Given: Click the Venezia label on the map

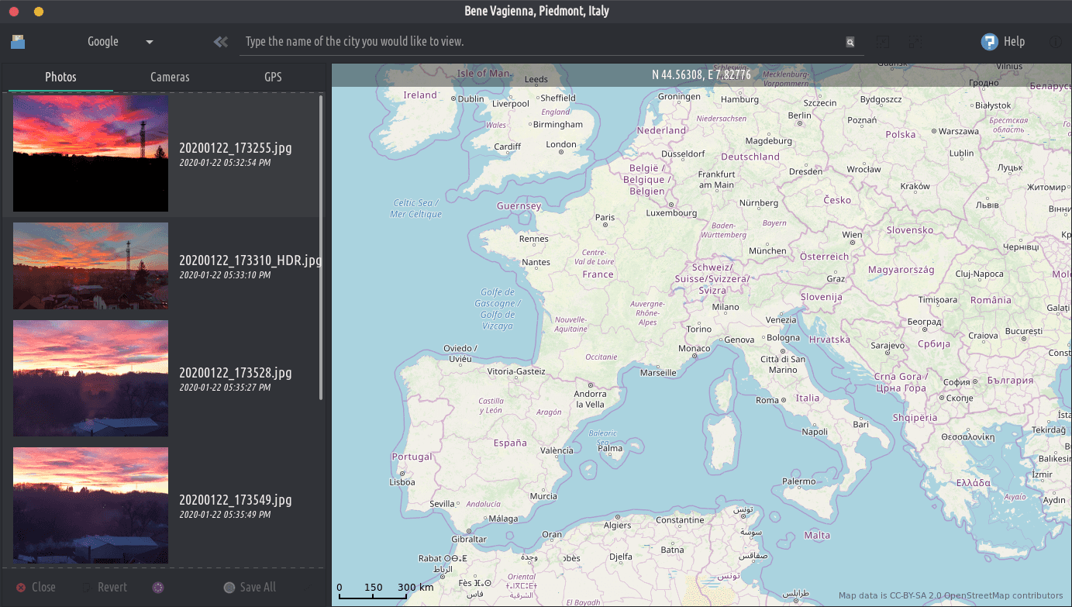Looking at the screenshot, I should click(x=781, y=320).
